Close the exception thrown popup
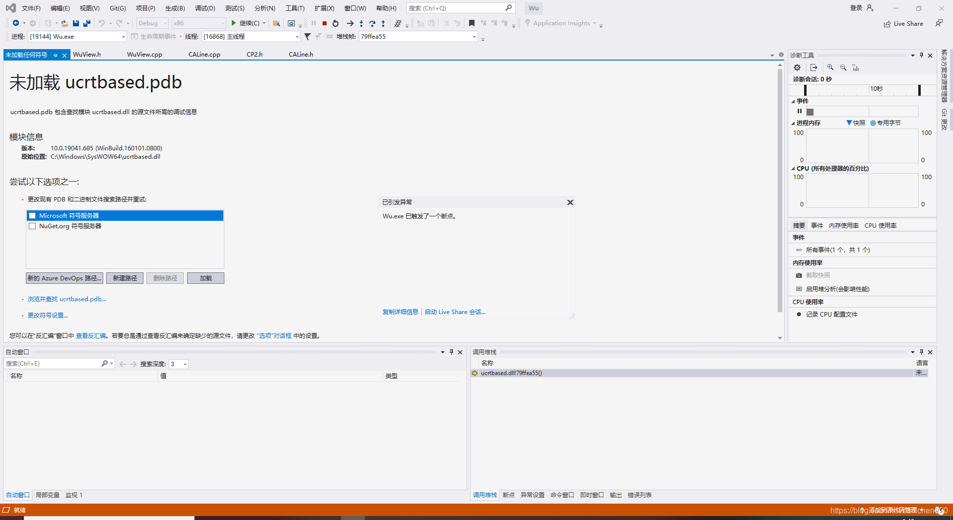The image size is (953, 520). (x=570, y=202)
